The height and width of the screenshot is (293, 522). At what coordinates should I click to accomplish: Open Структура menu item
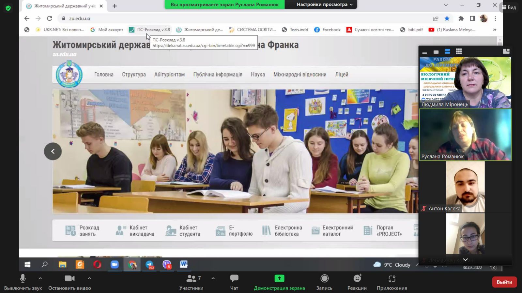[x=134, y=75]
